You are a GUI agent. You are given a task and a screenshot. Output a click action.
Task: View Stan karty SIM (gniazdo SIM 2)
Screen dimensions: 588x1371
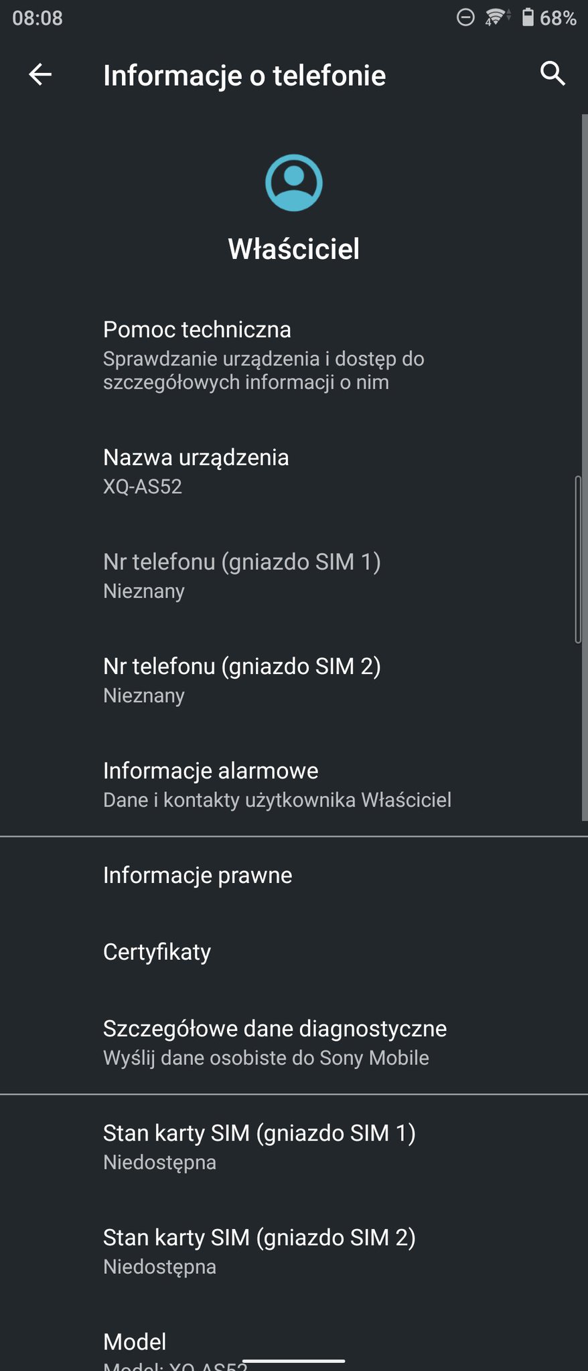coord(294,1251)
